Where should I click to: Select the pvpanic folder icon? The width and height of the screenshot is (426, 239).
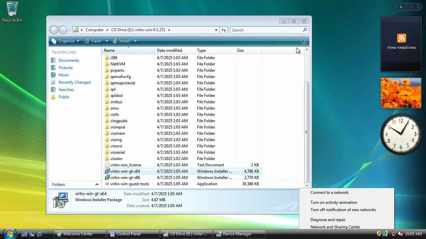pyautogui.click(x=107, y=70)
